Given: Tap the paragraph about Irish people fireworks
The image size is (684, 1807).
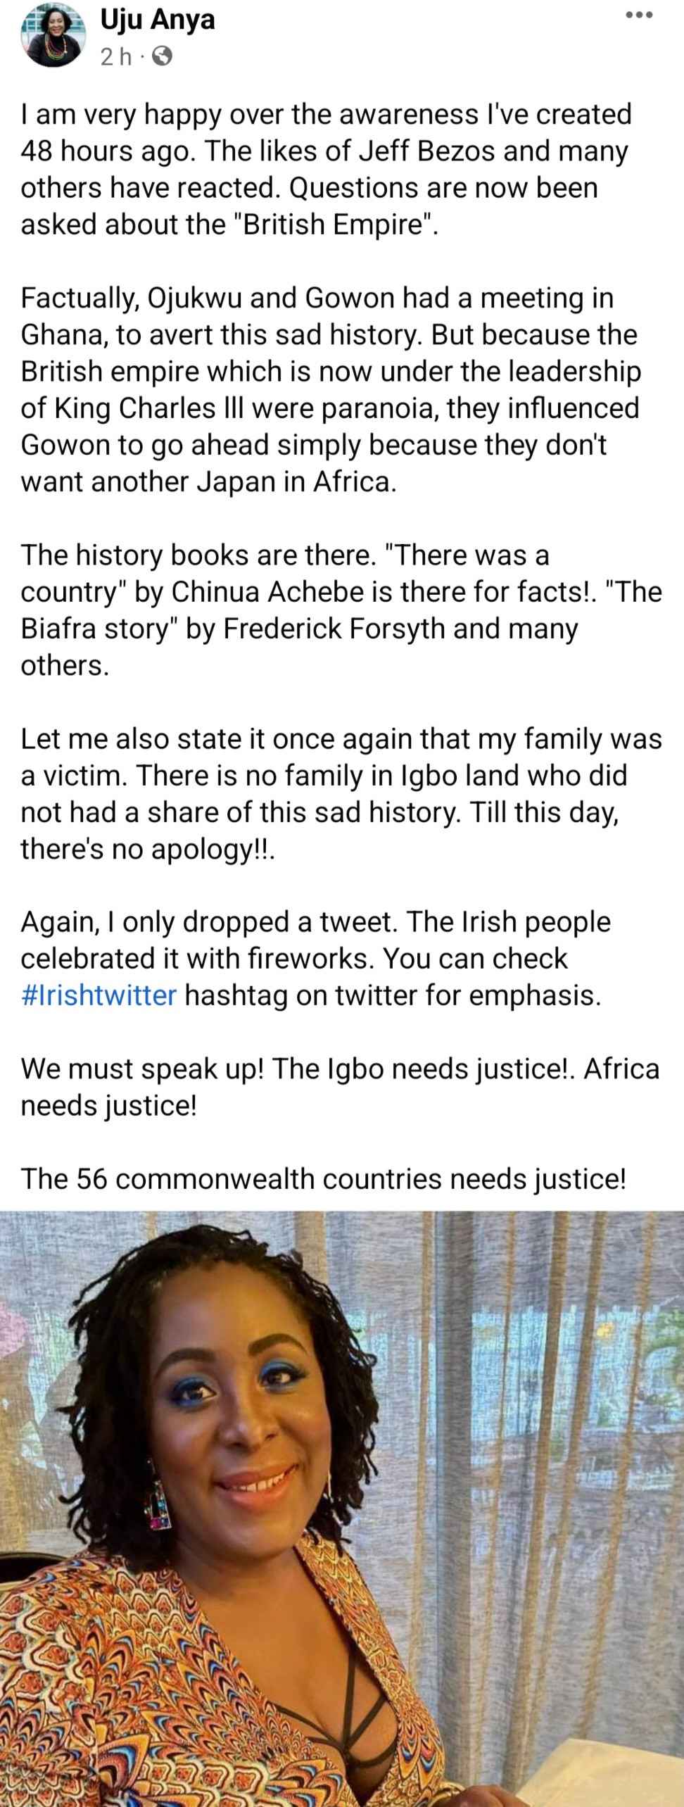Looking at the screenshot, I should [x=316, y=958].
